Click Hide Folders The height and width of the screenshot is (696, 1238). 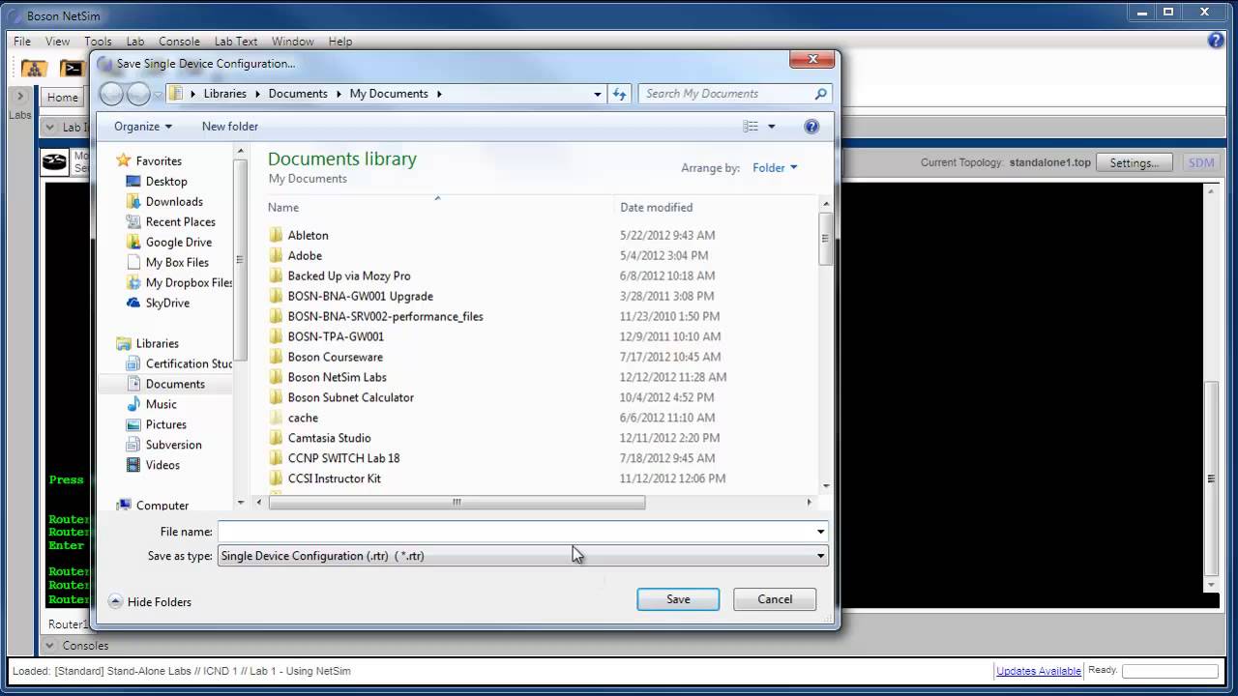pos(150,601)
